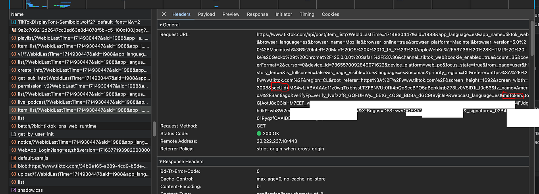Select the highlighted item_list/ request row

pyautogui.click(x=81, y=110)
